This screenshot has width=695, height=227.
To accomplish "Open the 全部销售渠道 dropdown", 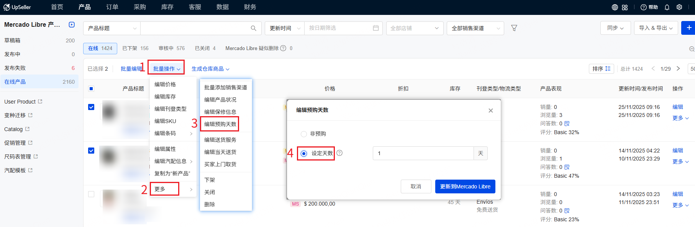I will tap(475, 28).
